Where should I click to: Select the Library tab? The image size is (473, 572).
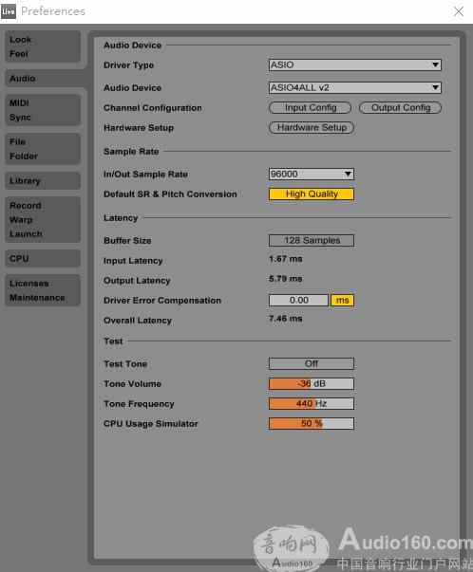[43, 180]
